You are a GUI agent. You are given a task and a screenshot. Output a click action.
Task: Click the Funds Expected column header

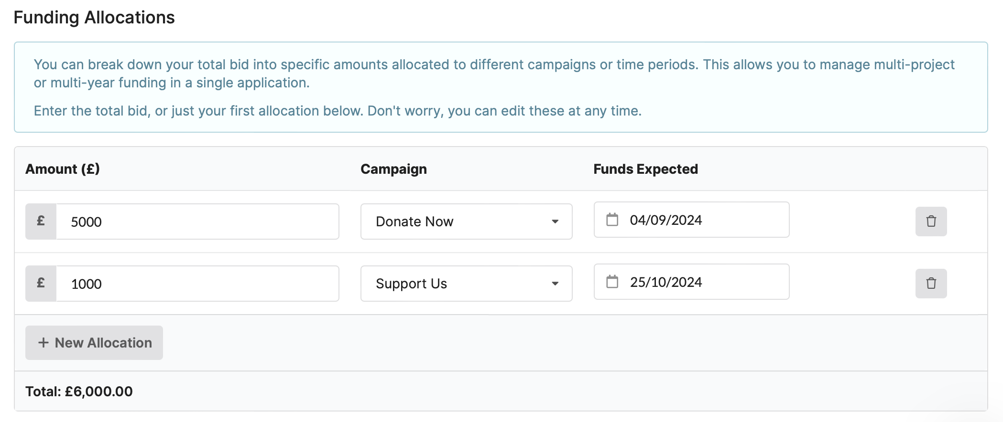pos(646,169)
